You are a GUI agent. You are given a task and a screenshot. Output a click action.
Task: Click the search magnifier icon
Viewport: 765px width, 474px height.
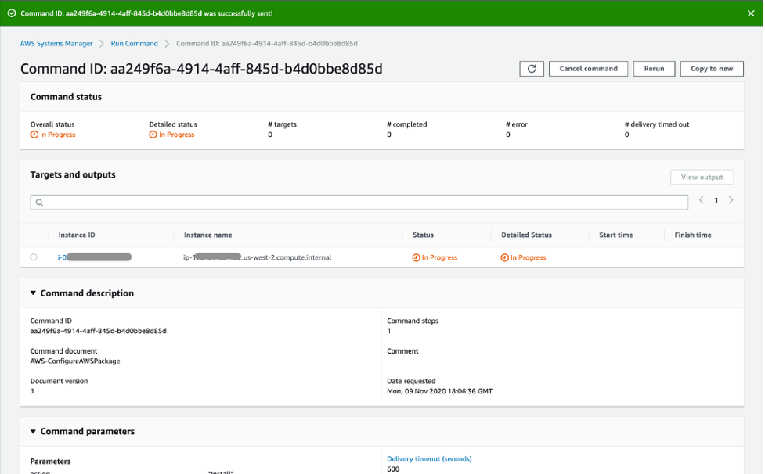(x=39, y=202)
